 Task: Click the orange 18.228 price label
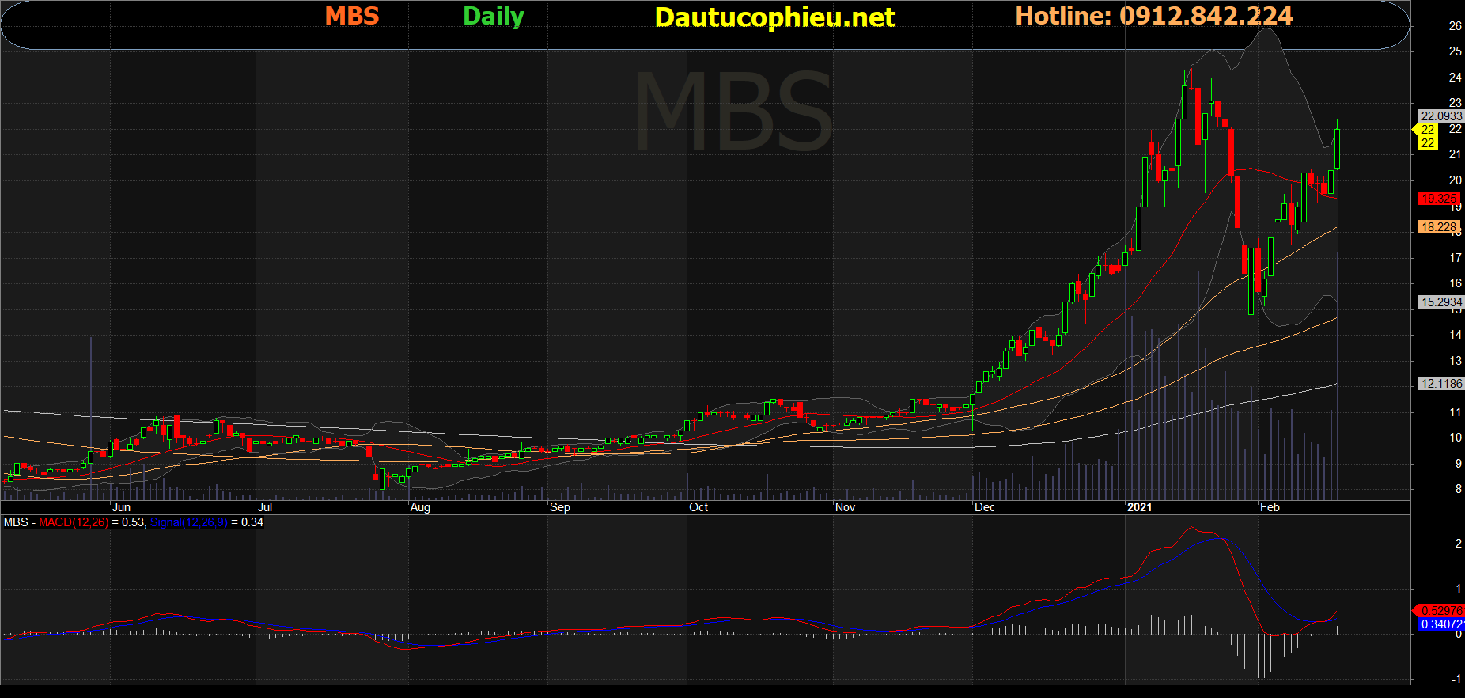point(1438,227)
